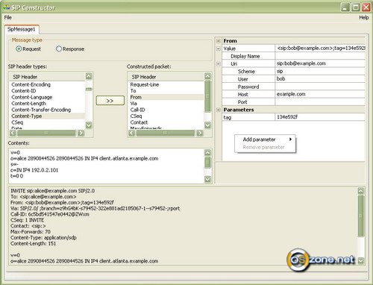Click the Uri value 'sip:bob@example.com'

[320, 63]
